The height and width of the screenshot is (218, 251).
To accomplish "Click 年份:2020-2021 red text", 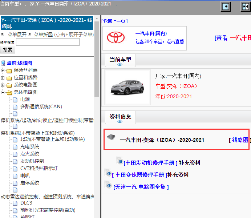I will (173, 97).
